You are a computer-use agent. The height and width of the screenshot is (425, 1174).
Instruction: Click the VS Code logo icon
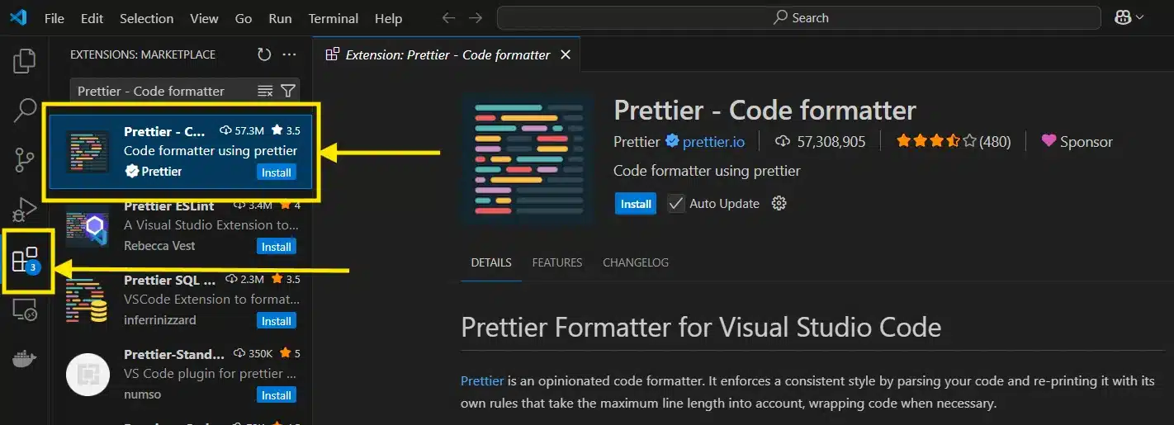[x=18, y=17]
